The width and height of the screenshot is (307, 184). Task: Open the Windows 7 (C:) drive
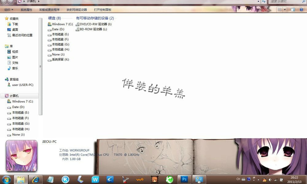62,24
